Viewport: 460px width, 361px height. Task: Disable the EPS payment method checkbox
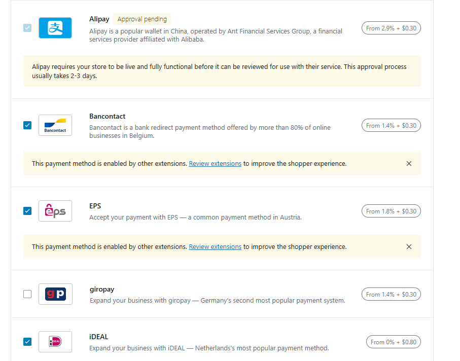coord(27,211)
